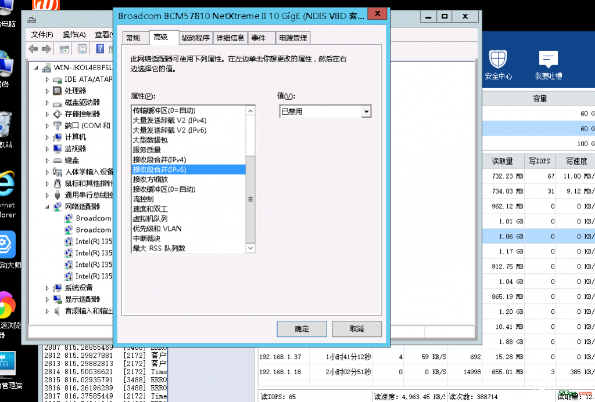This screenshot has height=402, width=595.
Task: Select the 键盘 keyboard icon
Action: pos(58,160)
